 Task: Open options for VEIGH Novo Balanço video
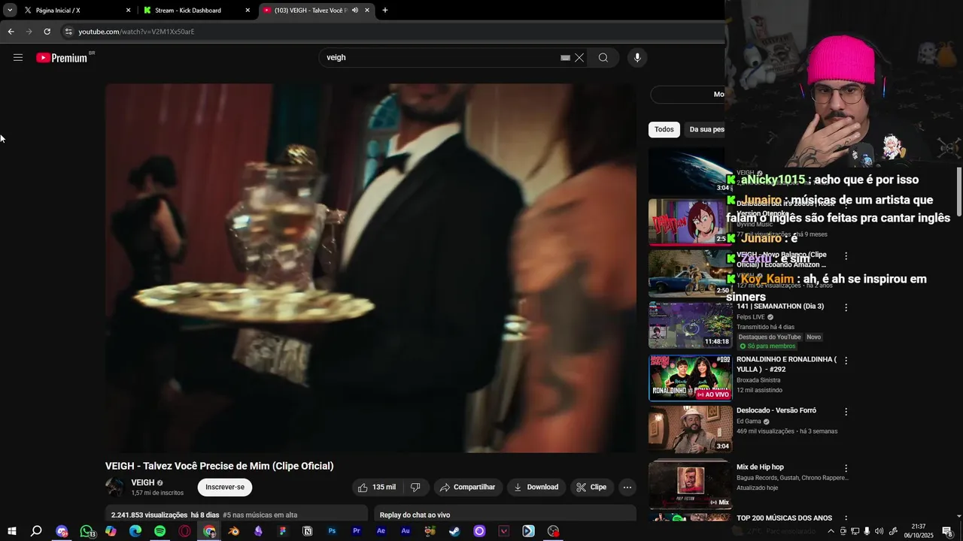click(x=846, y=256)
